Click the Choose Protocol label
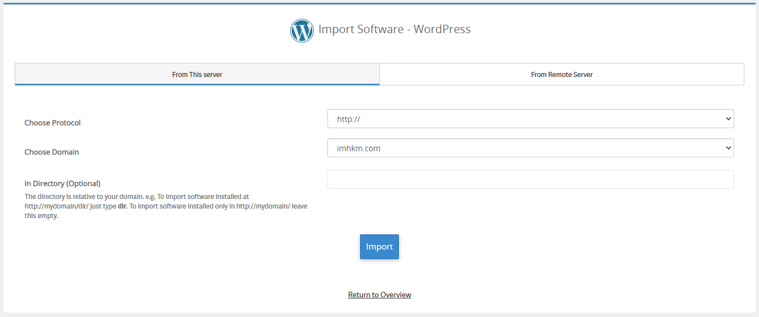This screenshot has height=317, width=759. (52, 123)
